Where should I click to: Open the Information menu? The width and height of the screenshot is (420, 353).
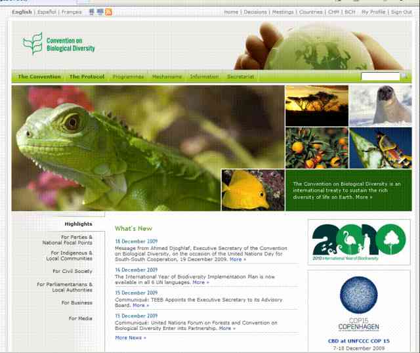pos(204,77)
